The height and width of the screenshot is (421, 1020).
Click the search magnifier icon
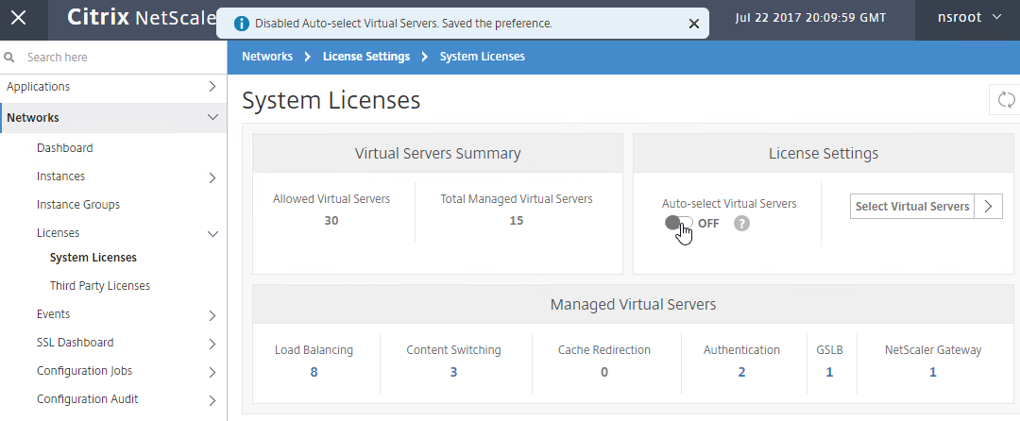tap(9, 58)
